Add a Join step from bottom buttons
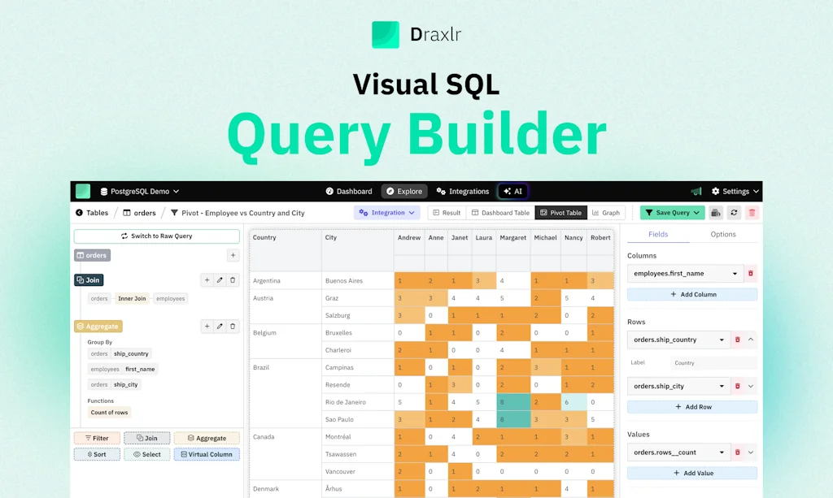833x498 pixels. pos(147,438)
